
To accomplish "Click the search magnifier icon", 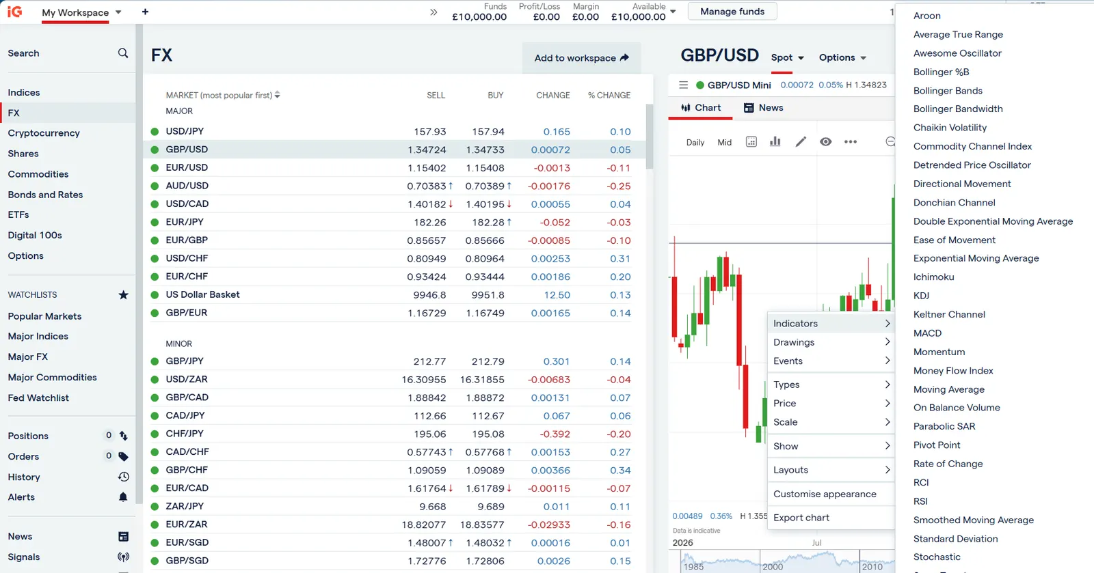I will click(x=123, y=53).
